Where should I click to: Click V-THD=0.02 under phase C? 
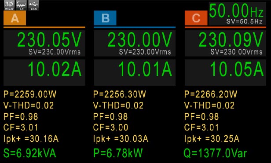(x=209, y=105)
